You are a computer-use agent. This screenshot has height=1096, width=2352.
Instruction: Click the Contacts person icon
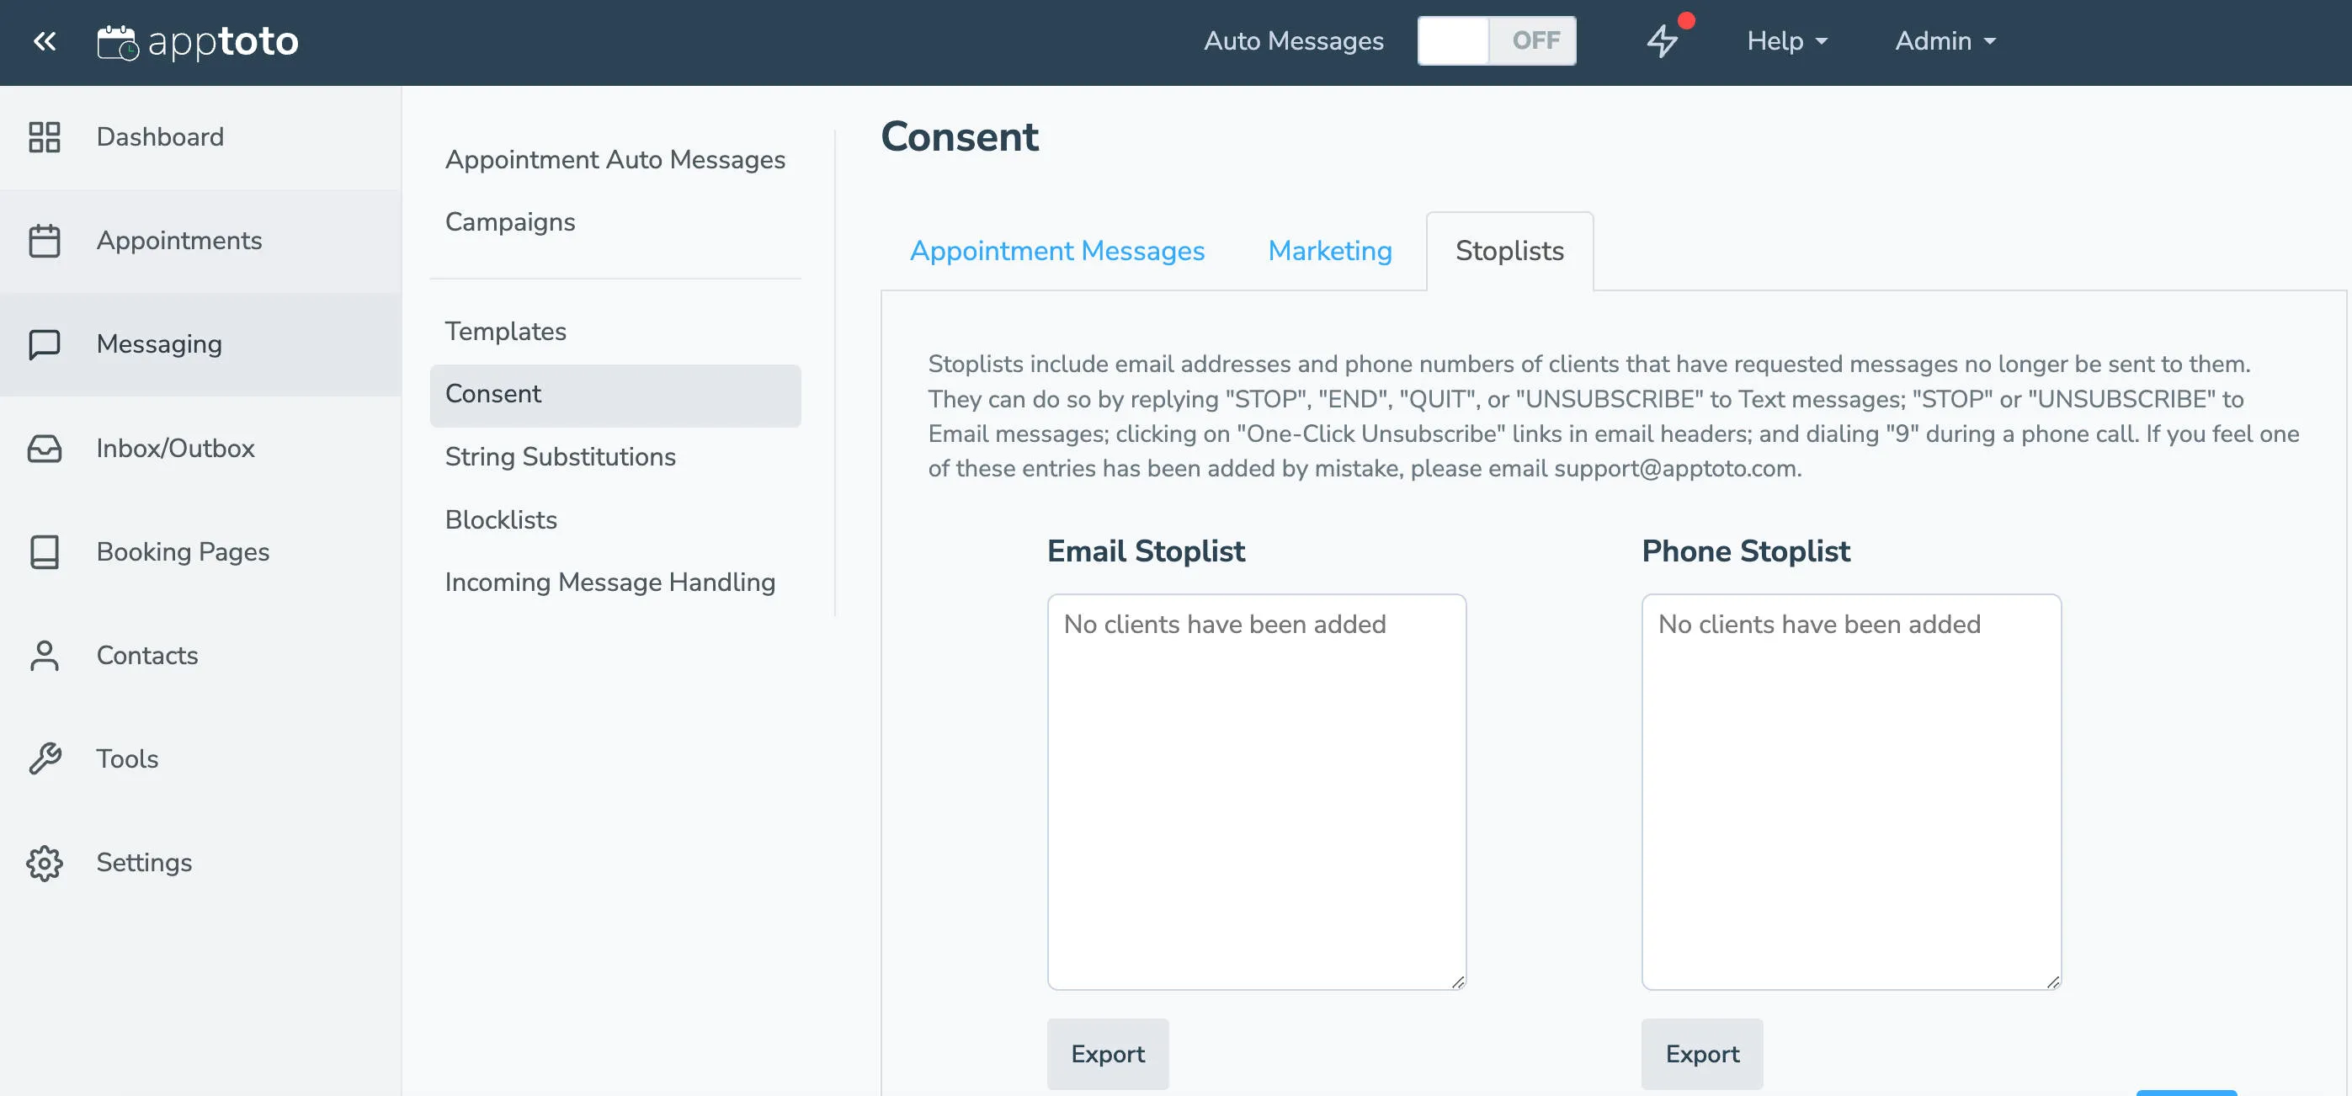(x=43, y=655)
